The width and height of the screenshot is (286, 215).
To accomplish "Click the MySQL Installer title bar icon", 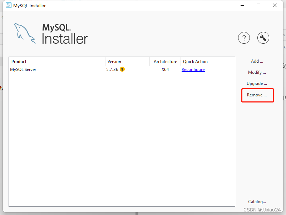I will pyautogui.click(x=8, y=5).
